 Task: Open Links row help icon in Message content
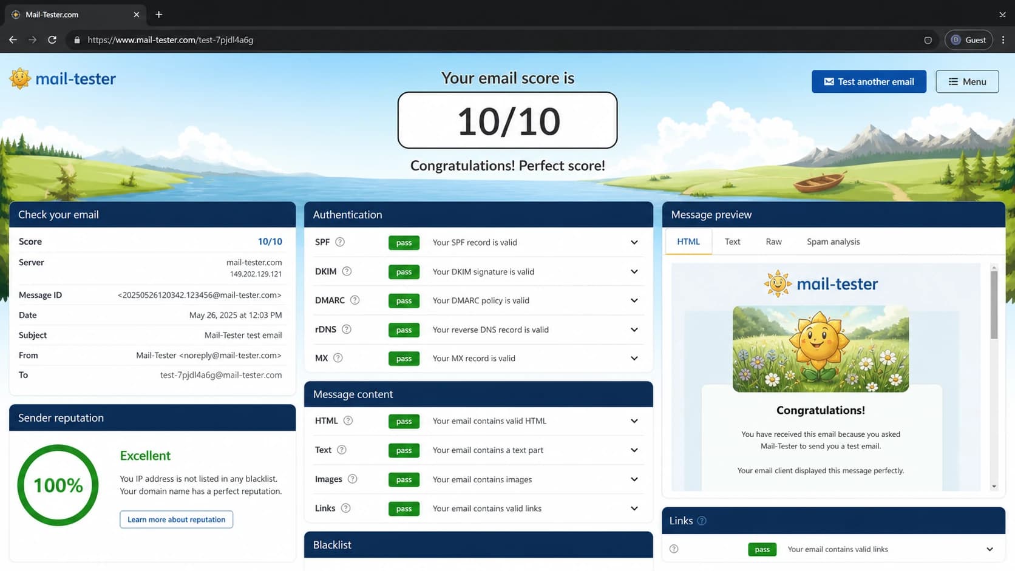tap(345, 508)
